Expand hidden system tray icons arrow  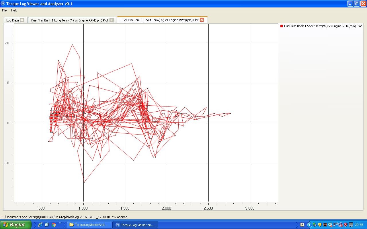click(309, 225)
